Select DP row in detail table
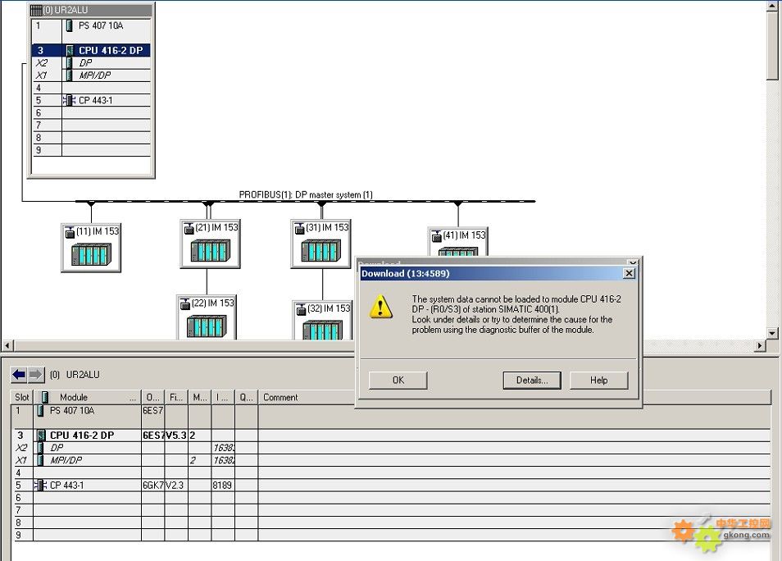 (390, 448)
